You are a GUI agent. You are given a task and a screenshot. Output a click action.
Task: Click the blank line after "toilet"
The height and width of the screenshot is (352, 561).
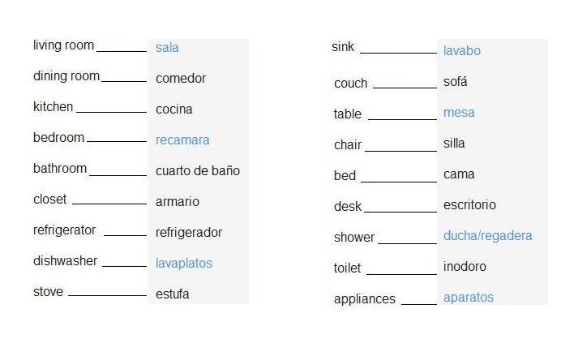[401, 273]
